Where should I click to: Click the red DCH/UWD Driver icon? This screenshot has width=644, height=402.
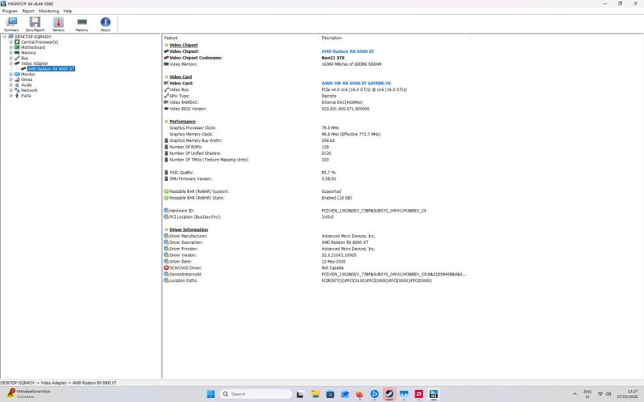pyautogui.click(x=166, y=268)
